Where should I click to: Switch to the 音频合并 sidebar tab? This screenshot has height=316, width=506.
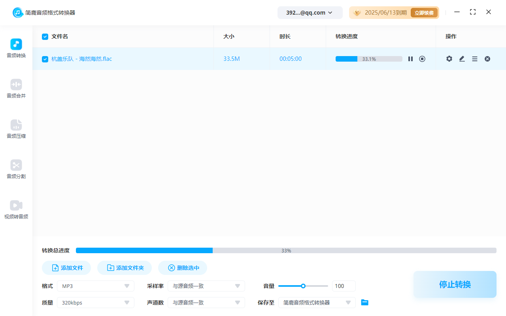point(16,88)
